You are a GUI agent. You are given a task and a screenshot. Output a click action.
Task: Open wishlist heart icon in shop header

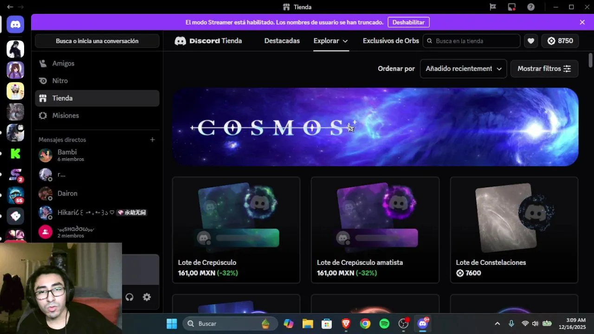coord(531,41)
